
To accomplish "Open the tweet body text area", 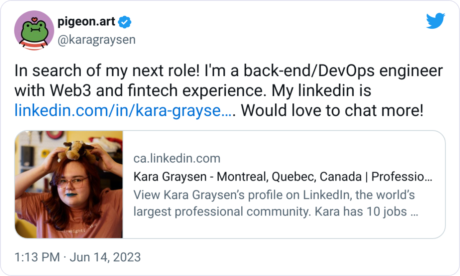I will [229, 91].
